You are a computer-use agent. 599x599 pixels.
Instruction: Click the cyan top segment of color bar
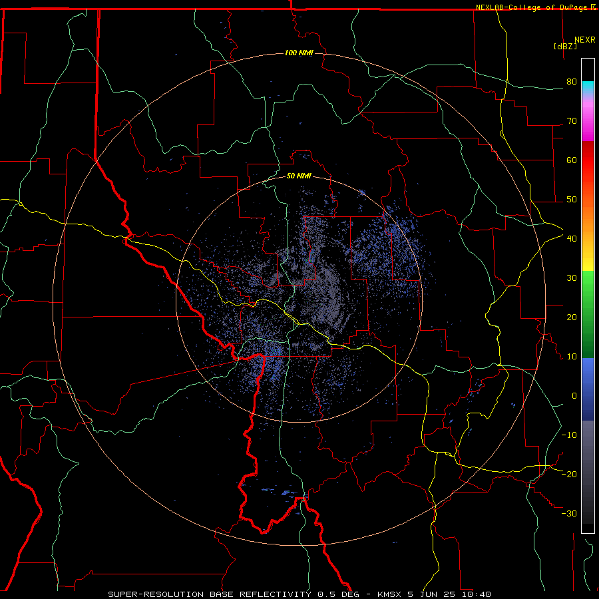tap(588, 88)
